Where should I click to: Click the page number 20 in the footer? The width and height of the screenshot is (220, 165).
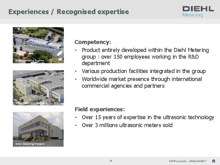[111, 161]
